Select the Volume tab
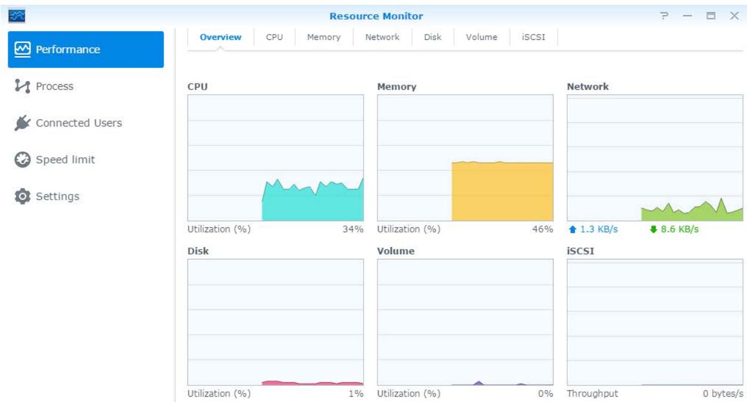Viewport: 747px width, 402px height. [481, 37]
